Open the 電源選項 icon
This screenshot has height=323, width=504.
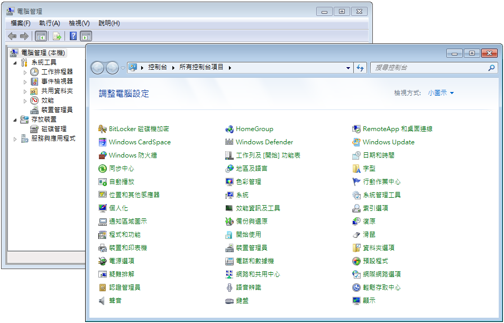click(102, 261)
